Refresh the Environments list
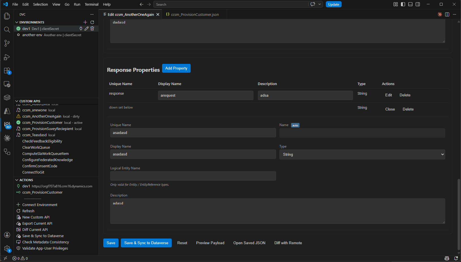 (x=92, y=22)
